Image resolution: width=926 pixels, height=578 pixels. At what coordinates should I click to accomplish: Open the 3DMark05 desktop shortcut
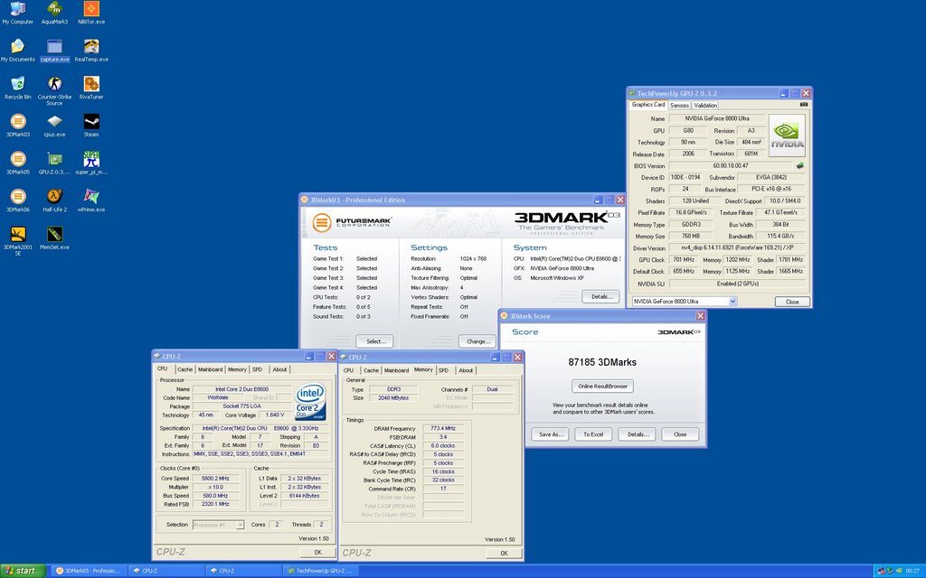pyautogui.click(x=18, y=163)
